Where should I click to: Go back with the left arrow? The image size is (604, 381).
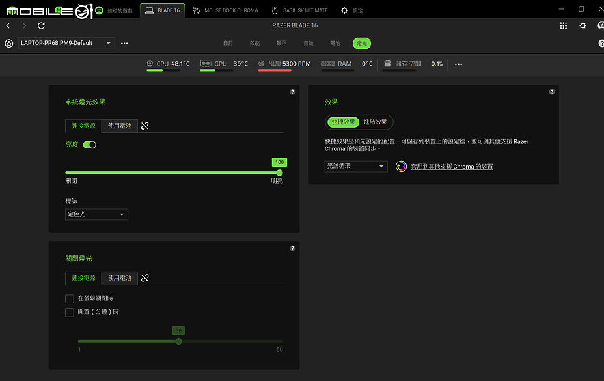click(x=8, y=25)
